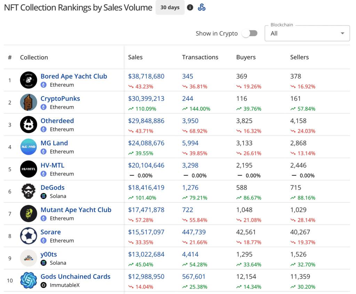This screenshot has width=356, height=294.
Task: Open the Mutant Ape Yacht Club link
Action: pyautogui.click(x=76, y=210)
